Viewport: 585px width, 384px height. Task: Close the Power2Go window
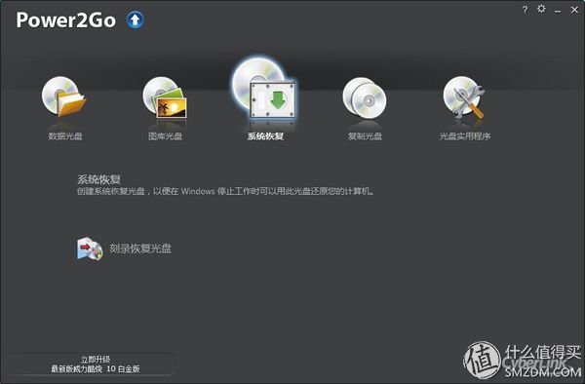[574, 10]
